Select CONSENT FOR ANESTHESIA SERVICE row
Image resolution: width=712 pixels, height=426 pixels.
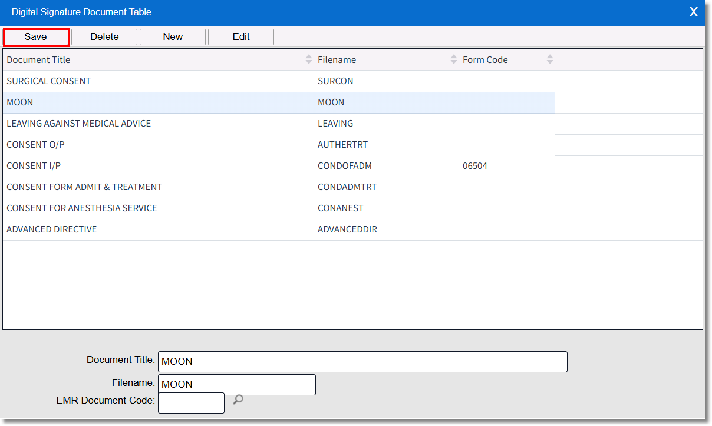coord(82,208)
